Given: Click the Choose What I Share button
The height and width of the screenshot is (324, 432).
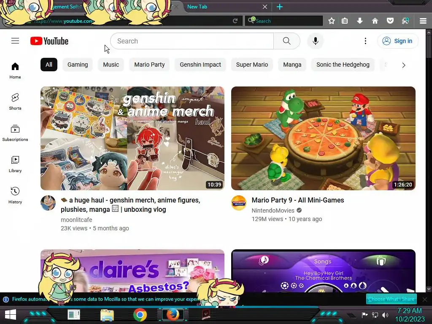Looking at the screenshot, I should click(391, 299).
